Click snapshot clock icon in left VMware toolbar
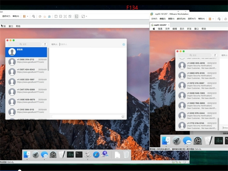Viewport: 228px width, 171px height. [40, 16]
